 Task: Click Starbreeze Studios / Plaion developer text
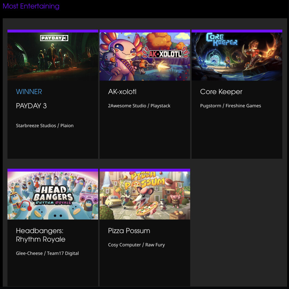[45, 125]
